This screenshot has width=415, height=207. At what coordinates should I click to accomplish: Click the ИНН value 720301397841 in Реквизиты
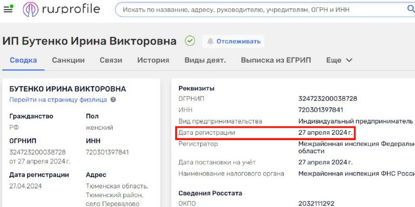(321, 110)
